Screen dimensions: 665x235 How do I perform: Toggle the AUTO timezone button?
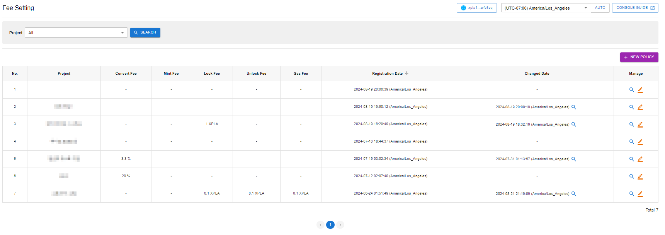point(600,8)
